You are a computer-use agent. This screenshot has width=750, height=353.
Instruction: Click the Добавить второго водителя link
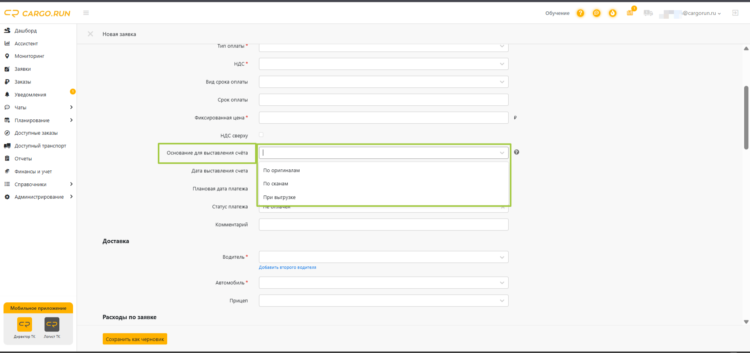[x=287, y=268]
